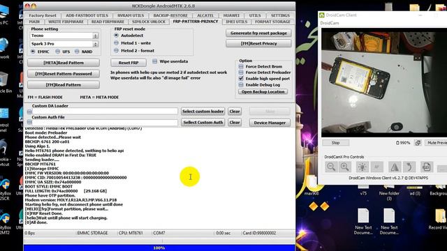Open the New Text Document file under New folder (3)
The width and height of the screenshot is (447, 251).
(x=389, y=222)
